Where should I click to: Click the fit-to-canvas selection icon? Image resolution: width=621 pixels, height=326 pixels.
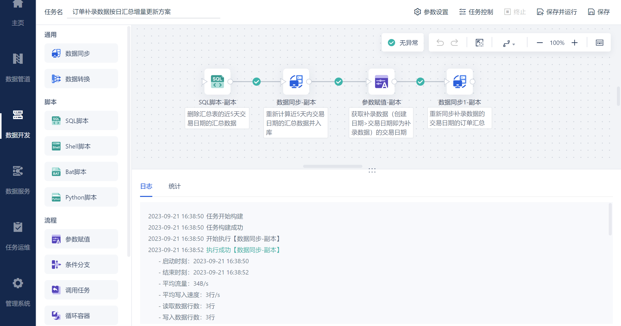pyautogui.click(x=479, y=43)
